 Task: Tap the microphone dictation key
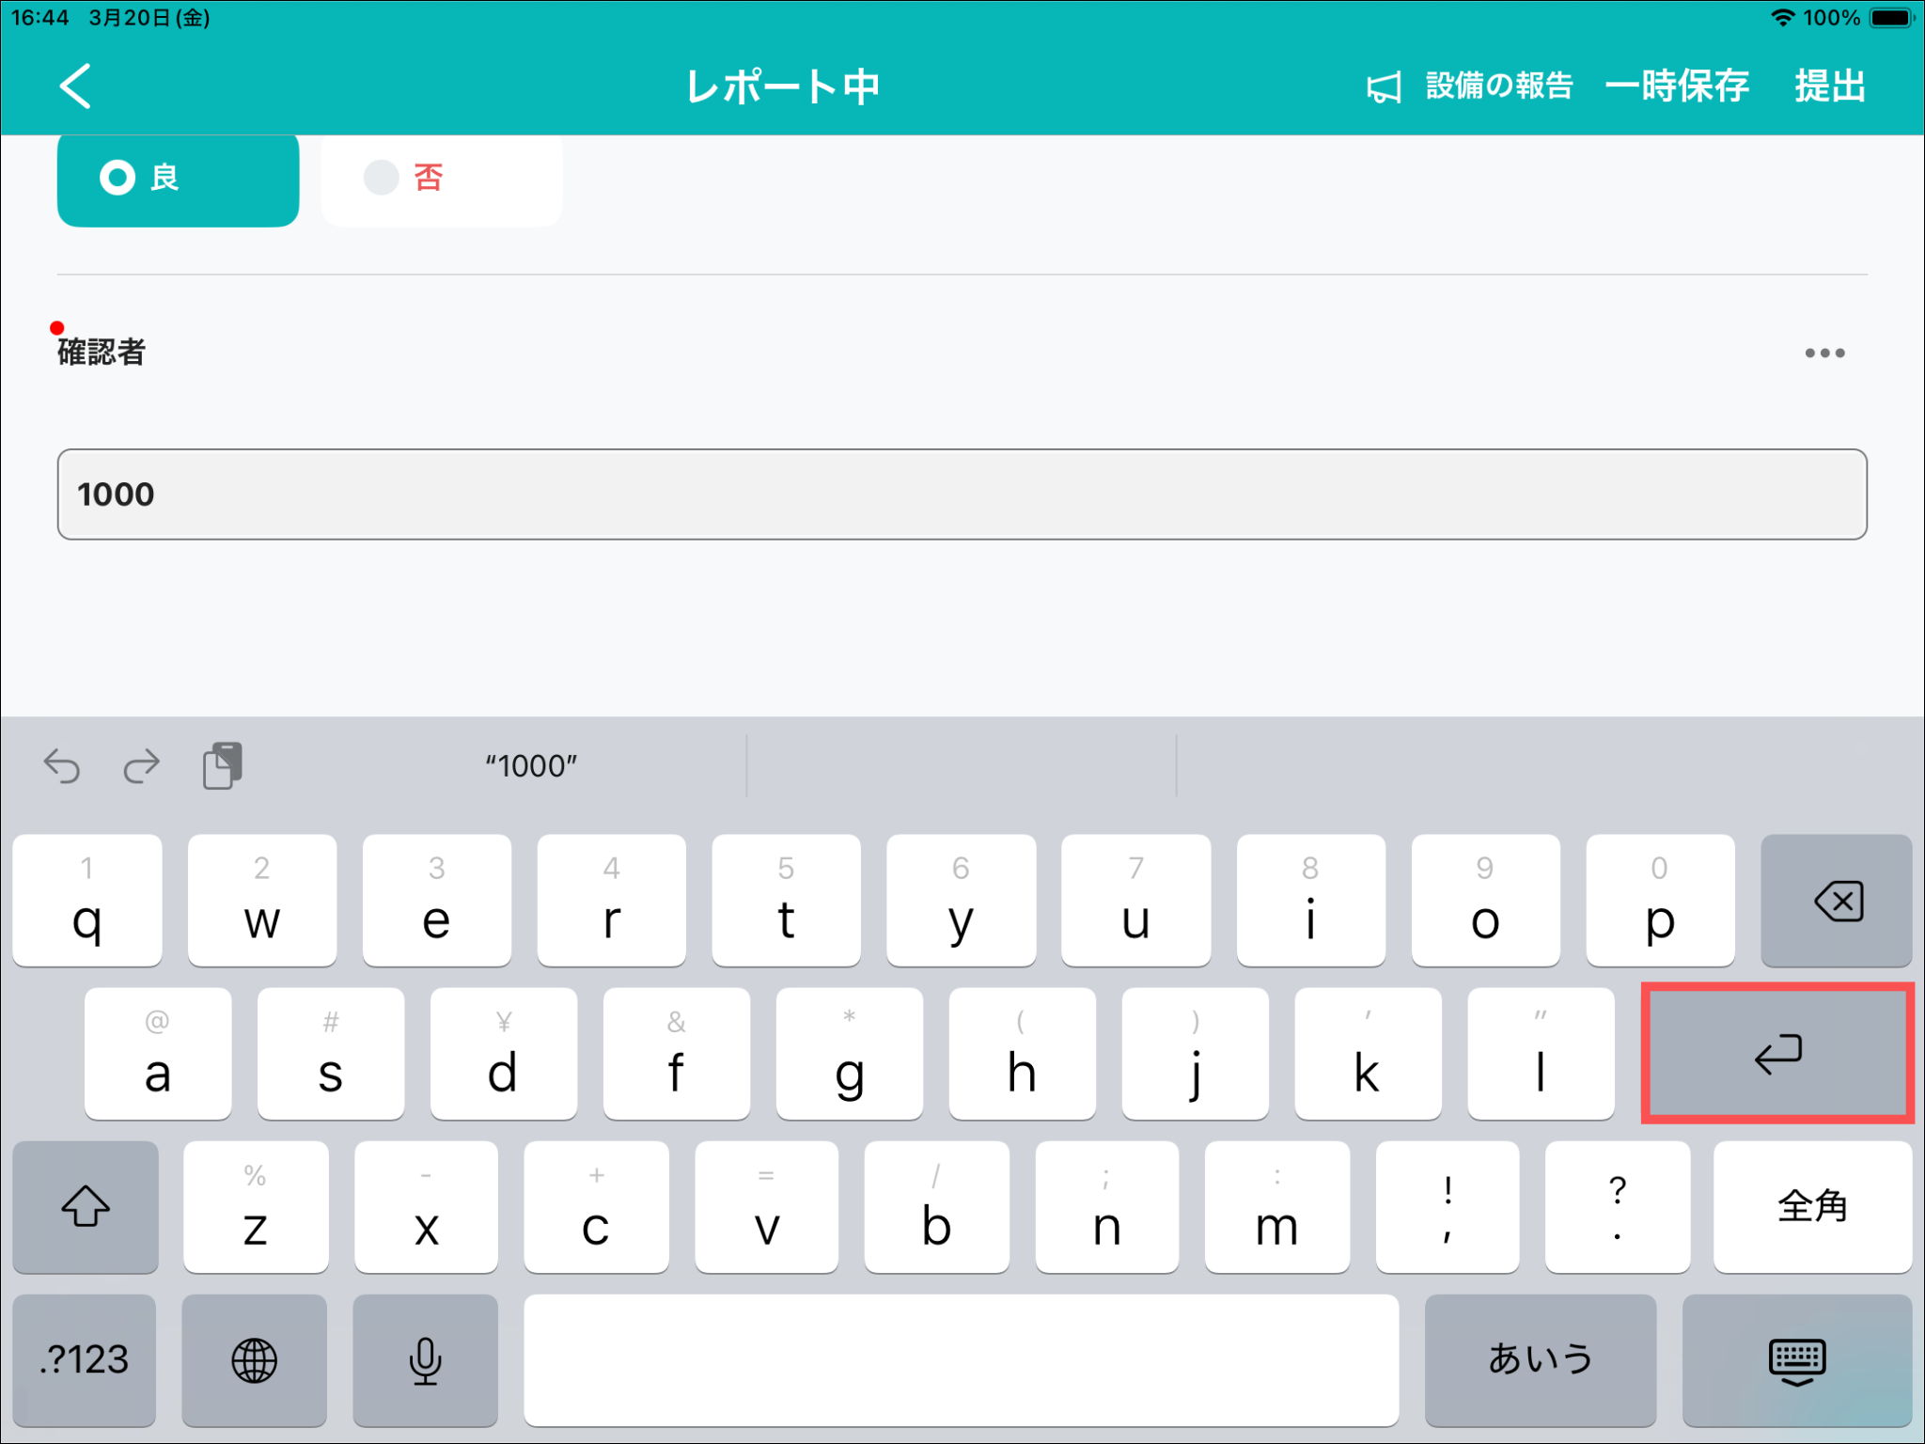(x=425, y=1359)
